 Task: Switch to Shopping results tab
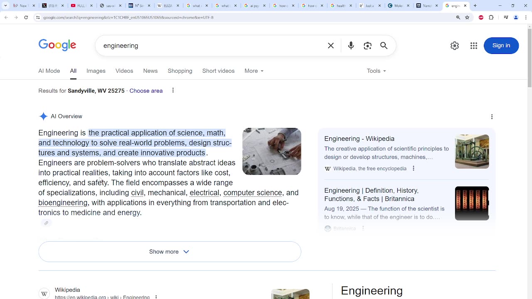180,71
